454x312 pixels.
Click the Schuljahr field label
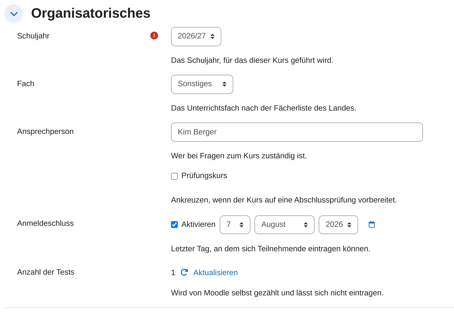click(x=33, y=36)
